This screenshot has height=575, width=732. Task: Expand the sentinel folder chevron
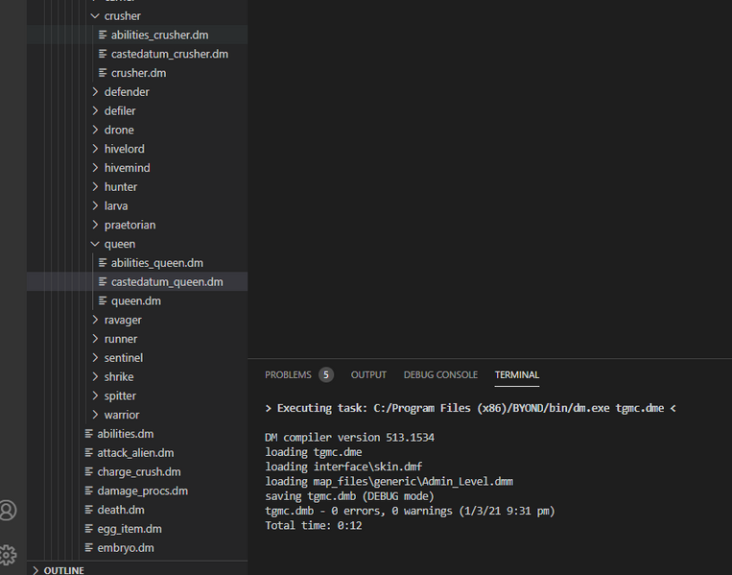point(95,358)
